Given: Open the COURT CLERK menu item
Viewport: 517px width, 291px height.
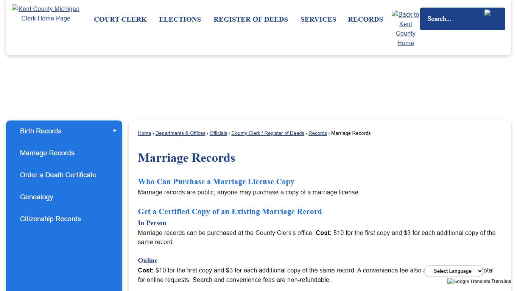Looking at the screenshot, I should 120,19.
